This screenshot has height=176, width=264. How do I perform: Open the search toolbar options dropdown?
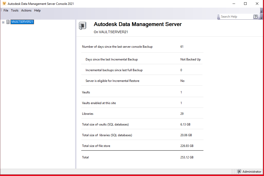[x=261, y=18]
